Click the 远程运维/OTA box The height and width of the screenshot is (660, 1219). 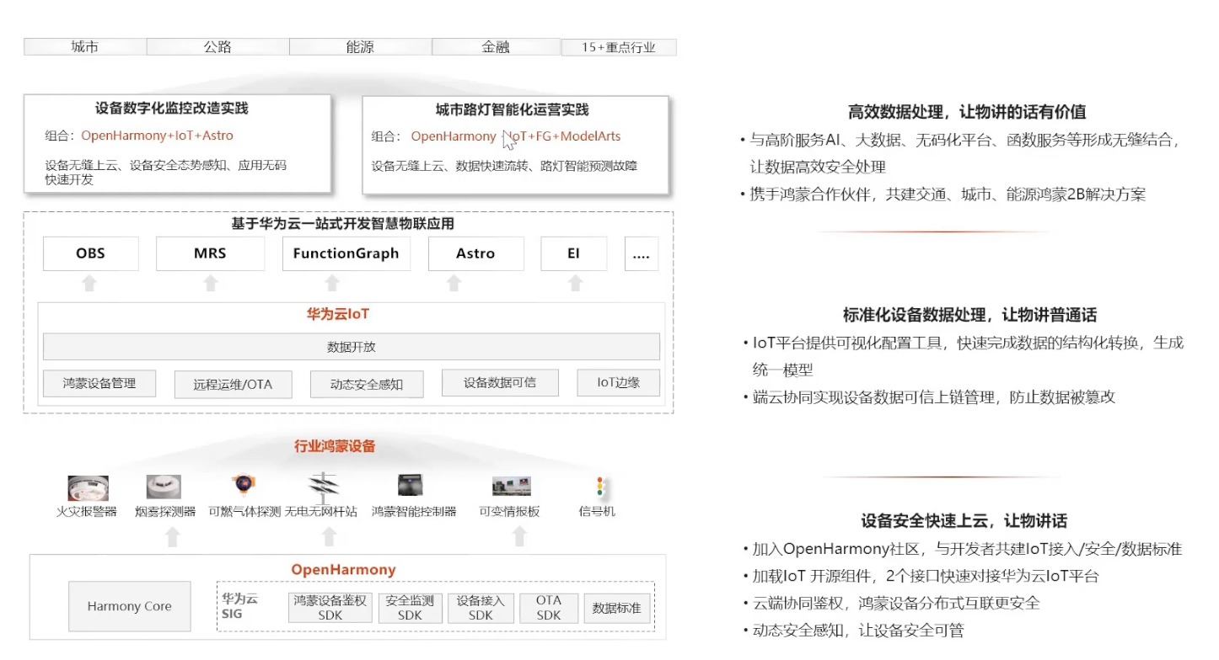234,385
